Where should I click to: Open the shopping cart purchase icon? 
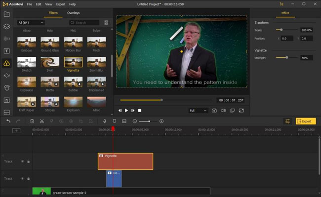point(281,4)
